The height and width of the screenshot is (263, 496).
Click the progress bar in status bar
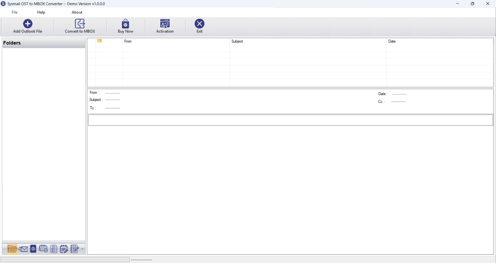65,259
